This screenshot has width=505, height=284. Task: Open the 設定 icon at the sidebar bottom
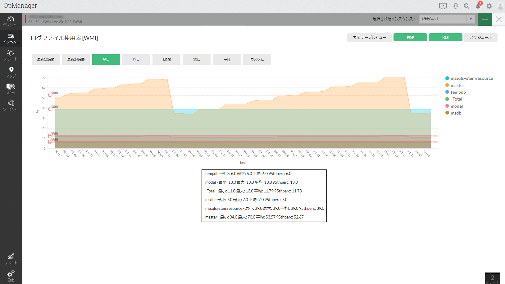(x=11, y=276)
